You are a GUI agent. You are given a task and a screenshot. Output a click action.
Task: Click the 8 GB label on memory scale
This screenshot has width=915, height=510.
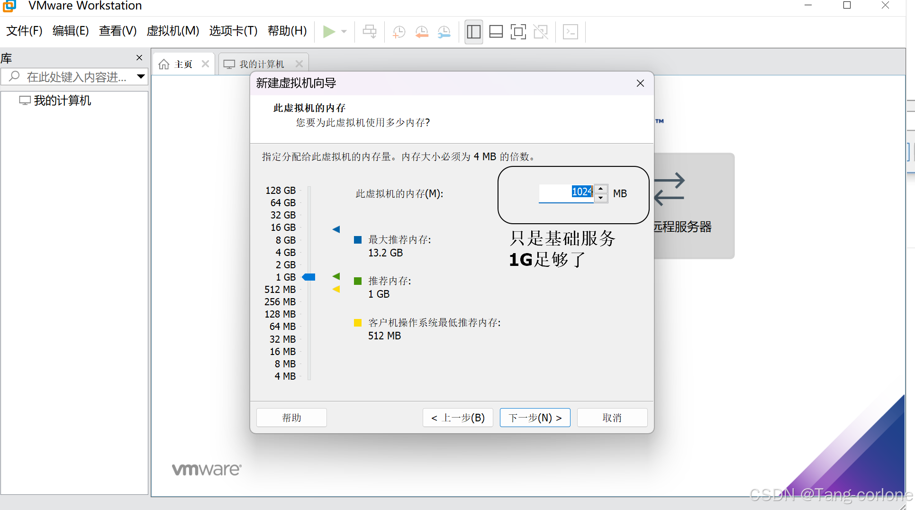click(286, 240)
